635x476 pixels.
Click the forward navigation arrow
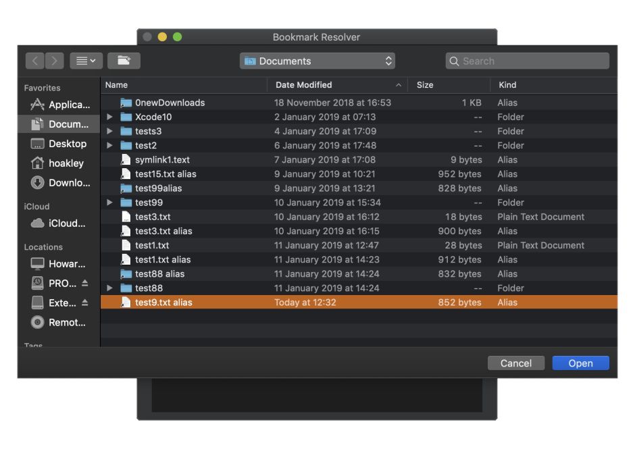pos(55,61)
